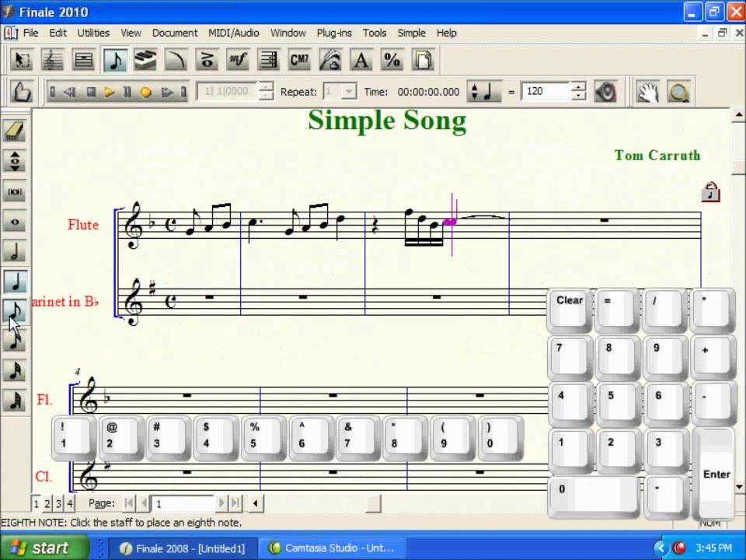
Task: Click the hand icon left of playback controls
Action: click(22, 92)
